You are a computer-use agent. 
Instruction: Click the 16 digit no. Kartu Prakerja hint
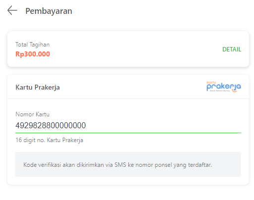click(49, 140)
